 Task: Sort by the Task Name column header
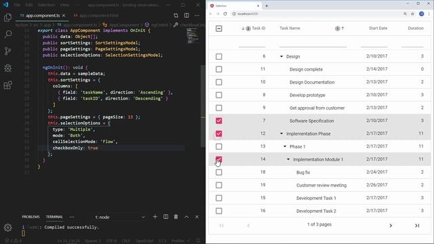click(x=290, y=28)
